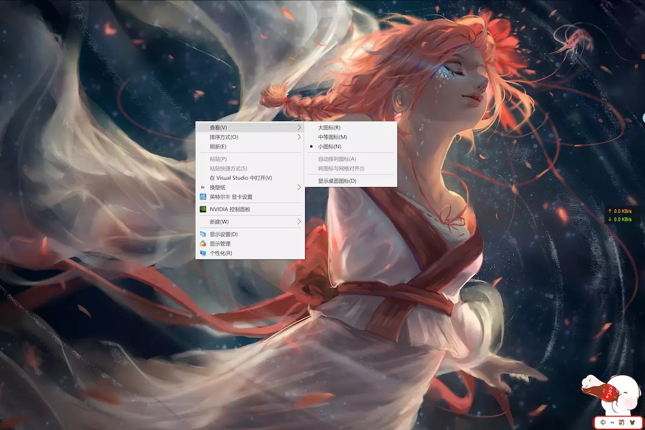Click the Intel graphics settings icon
The image size is (645, 430).
coord(203,197)
